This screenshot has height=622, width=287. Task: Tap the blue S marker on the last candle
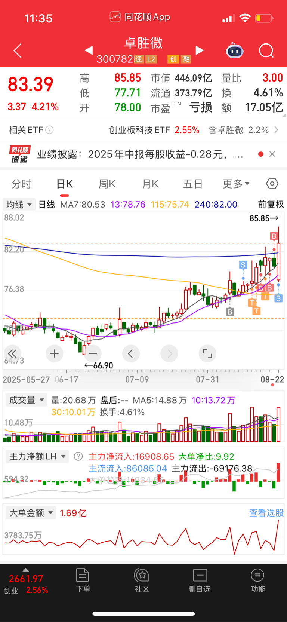[278, 298]
